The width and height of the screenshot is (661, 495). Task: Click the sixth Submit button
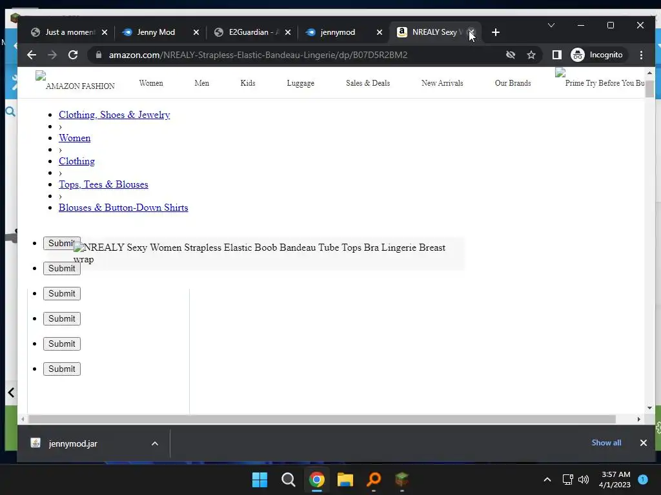point(61,369)
